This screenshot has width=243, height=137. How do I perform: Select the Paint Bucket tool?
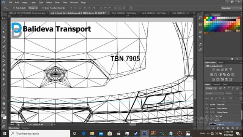click(x=4, y=70)
